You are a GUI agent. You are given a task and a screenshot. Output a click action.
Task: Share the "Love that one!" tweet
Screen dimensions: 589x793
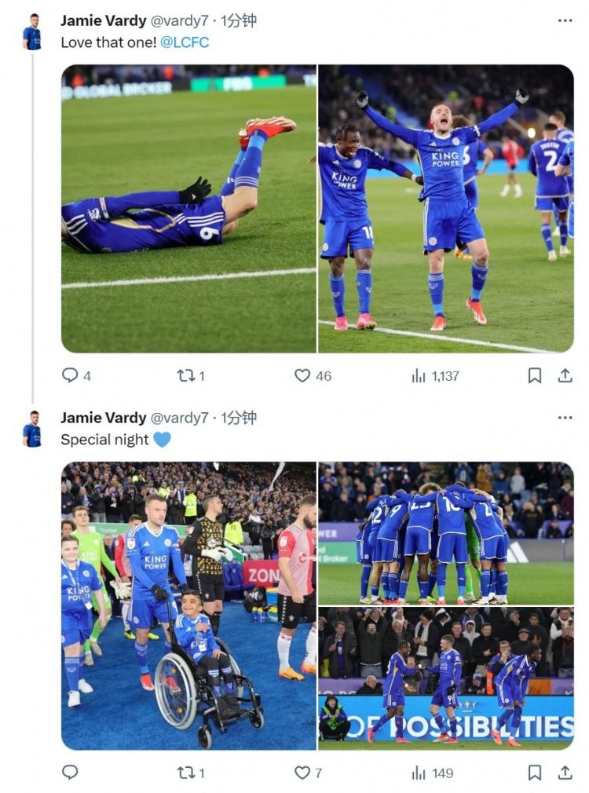coord(565,375)
